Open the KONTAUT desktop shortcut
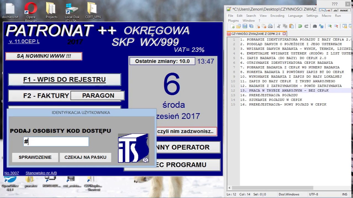 coord(51,182)
